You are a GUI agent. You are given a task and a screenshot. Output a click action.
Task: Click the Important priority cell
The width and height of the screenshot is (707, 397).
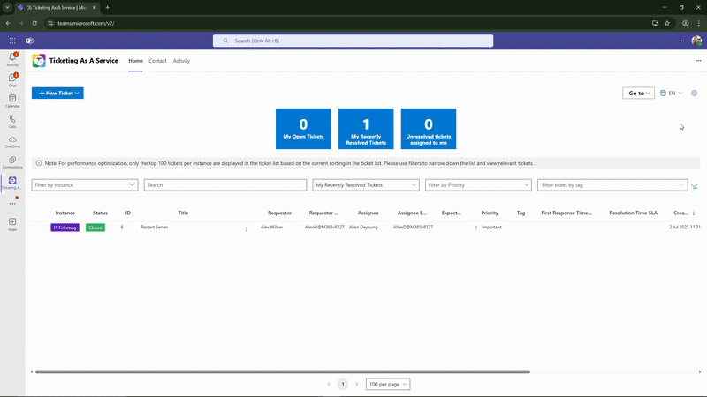[x=491, y=228]
